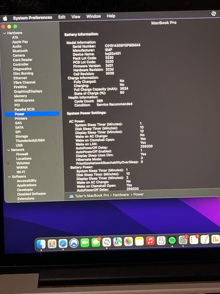Click the System Power Settings heading
220x294 pixels.
tap(87, 113)
